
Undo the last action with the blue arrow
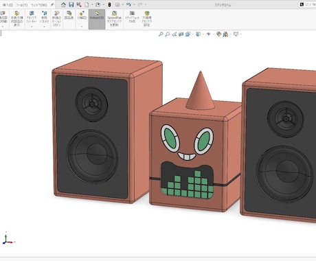click(128, 5)
